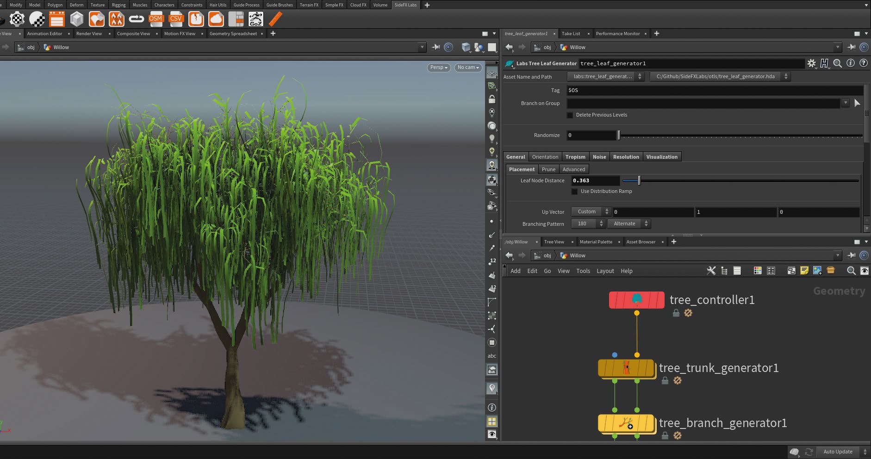Open the Up Vector Custom dropdown
The width and height of the screenshot is (871, 459).
[591, 211]
